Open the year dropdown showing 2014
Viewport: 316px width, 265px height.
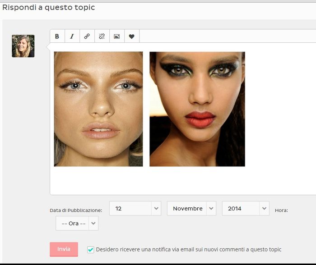click(246, 208)
